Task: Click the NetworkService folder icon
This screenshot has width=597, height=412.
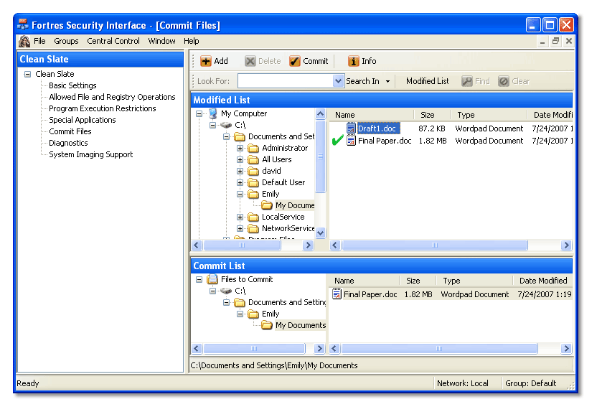Action: click(x=253, y=228)
